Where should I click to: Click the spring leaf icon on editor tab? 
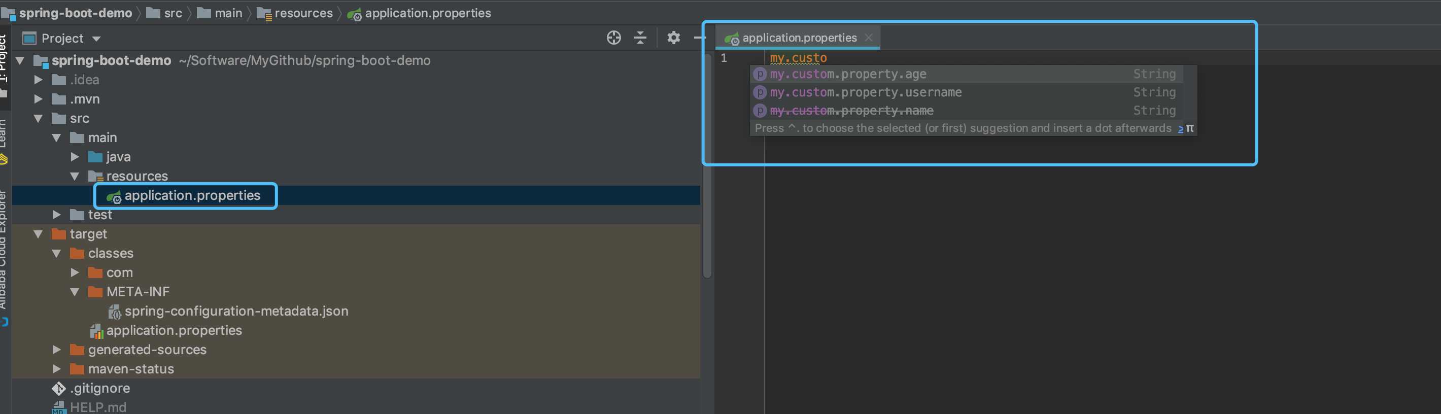[x=732, y=39]
